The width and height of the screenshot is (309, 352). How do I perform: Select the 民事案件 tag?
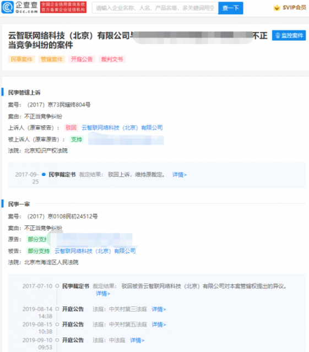21,59
